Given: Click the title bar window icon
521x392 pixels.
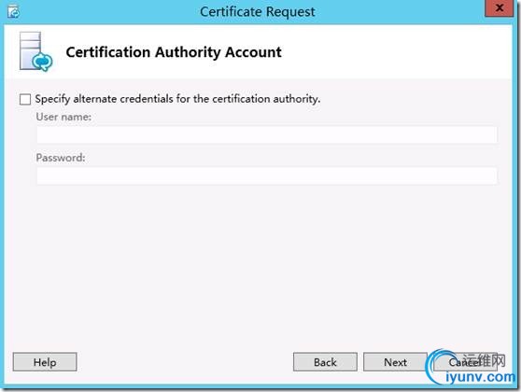Looking at the screenshot, I should click(14, 12).
